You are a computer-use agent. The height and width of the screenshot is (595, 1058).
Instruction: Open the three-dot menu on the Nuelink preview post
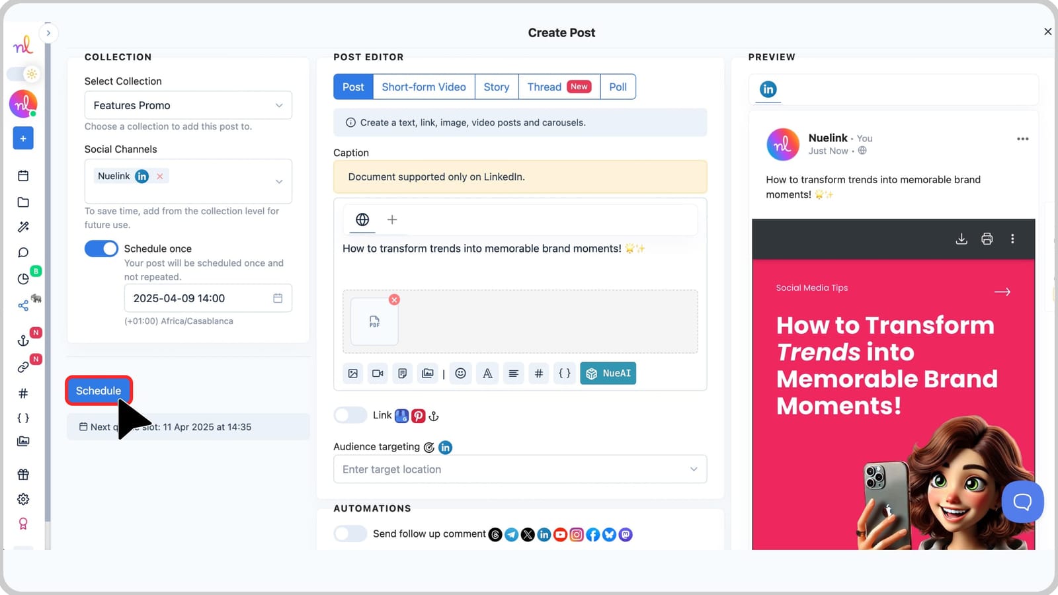(1022, 139)
